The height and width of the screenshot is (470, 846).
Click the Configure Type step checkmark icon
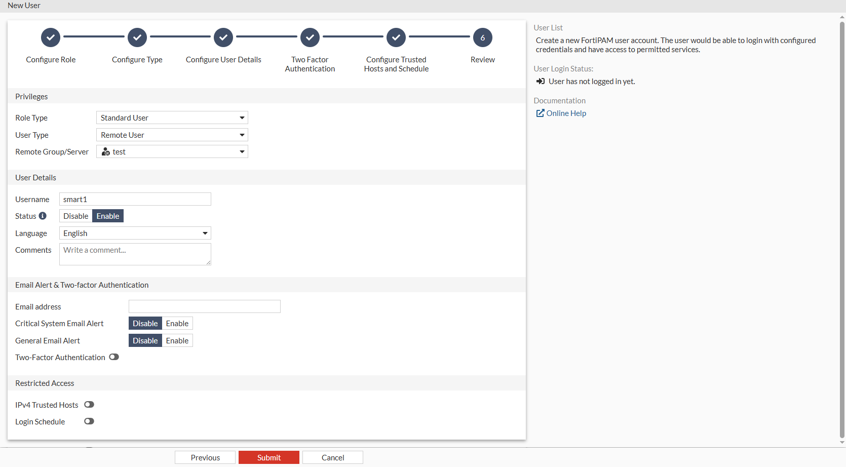tap(137, 37)
